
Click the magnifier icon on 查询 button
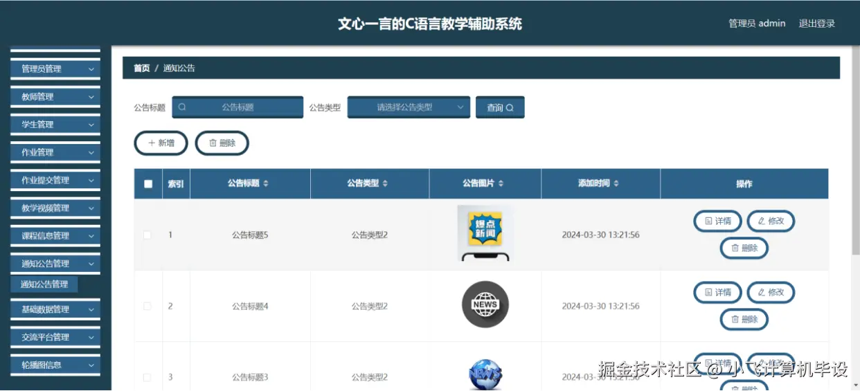pos(510,108)
